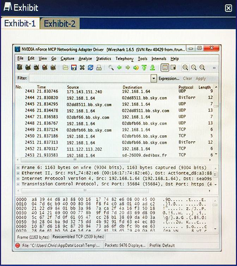
Task: Toggle the Colorize packet list button
Action: point(165,67)
